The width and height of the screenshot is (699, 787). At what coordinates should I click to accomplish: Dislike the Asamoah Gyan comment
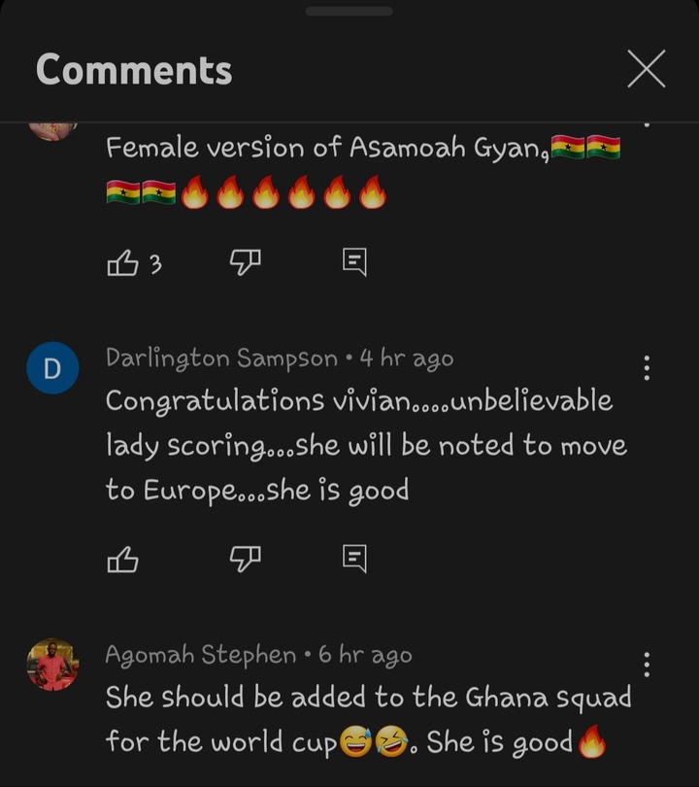(246, 262)
